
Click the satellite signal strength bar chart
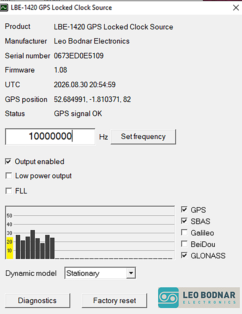[90, 232]
